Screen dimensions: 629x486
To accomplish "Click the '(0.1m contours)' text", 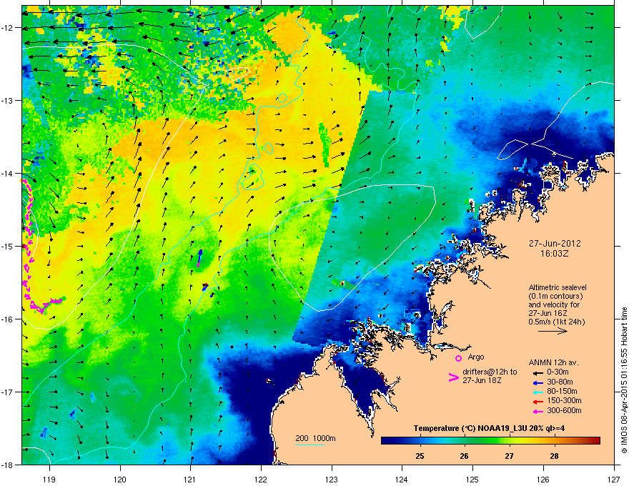I will [555, 297].
